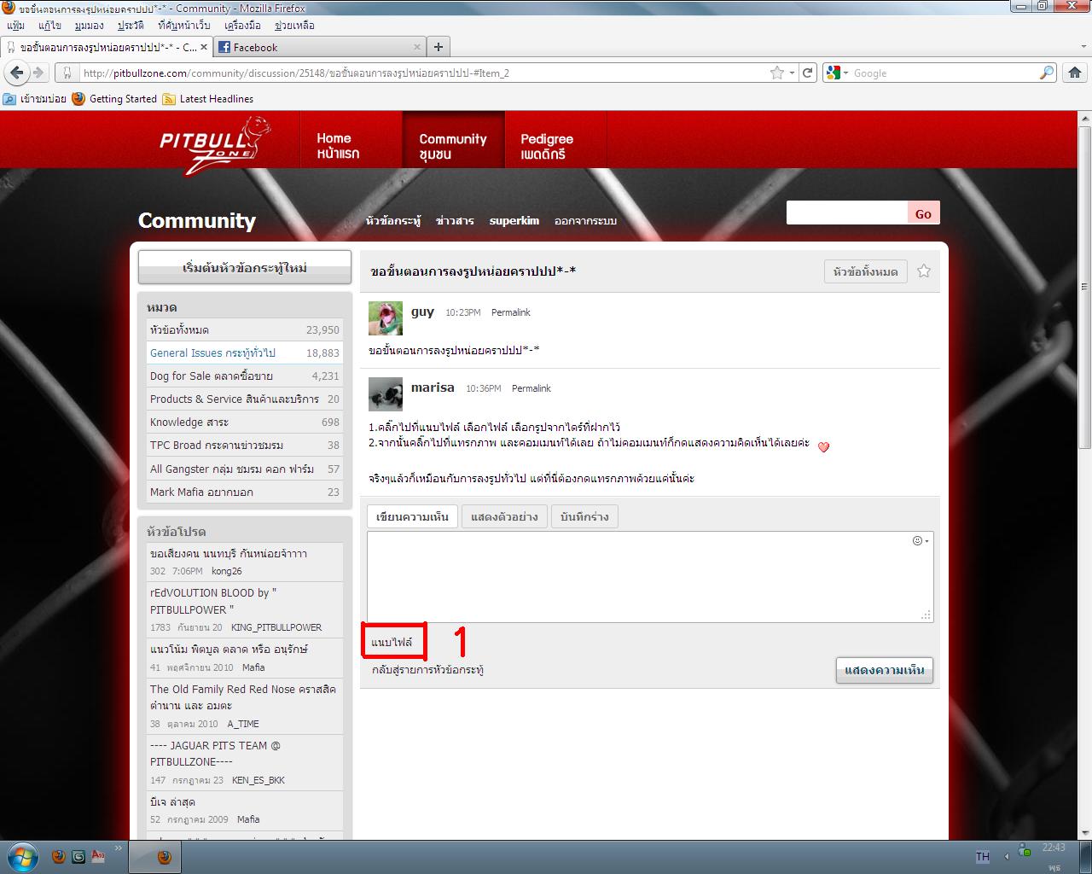Select the Mark Mafia อยากบอก category

[x=245, y=492]
